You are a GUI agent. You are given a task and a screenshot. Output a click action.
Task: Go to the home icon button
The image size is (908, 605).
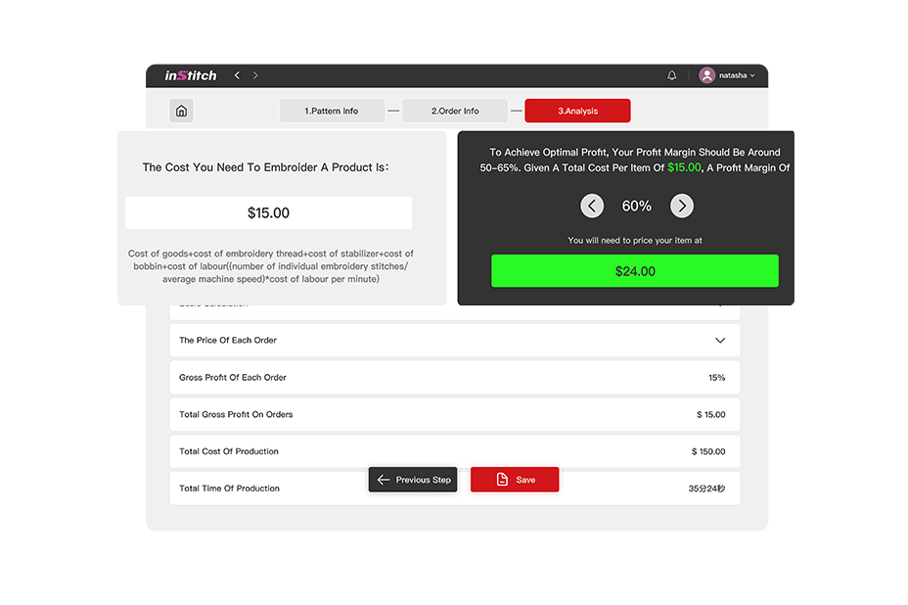click(x=181, y=111)
